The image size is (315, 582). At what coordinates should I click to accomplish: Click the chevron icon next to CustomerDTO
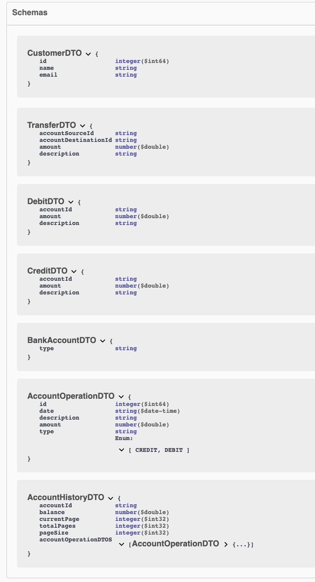click(88, 54)
